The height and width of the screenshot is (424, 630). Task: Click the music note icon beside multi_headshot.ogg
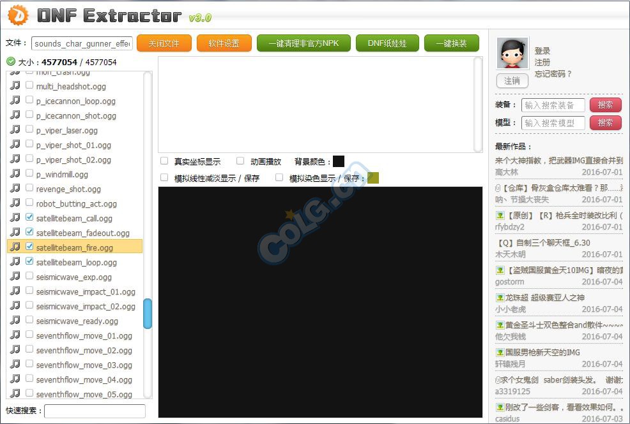pyautogui.click(x=15, y=85)
